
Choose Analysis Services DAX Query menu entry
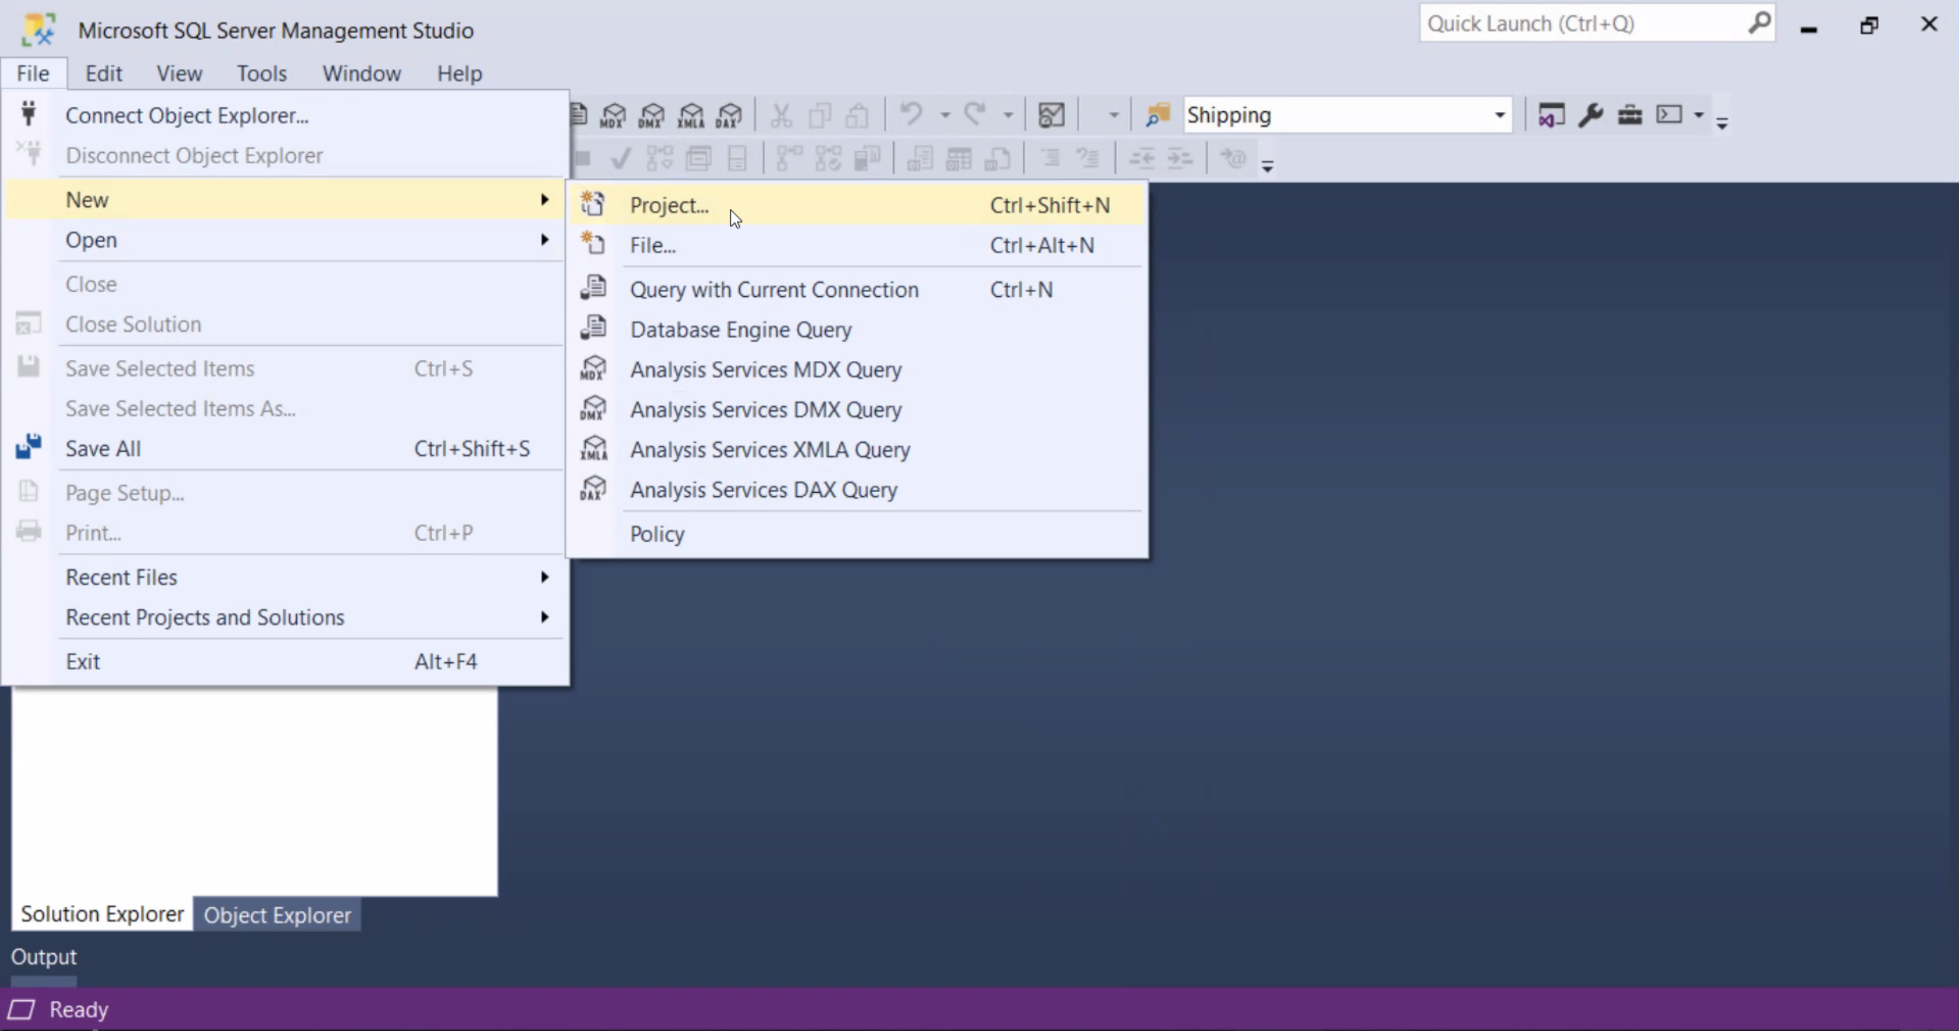856,490
